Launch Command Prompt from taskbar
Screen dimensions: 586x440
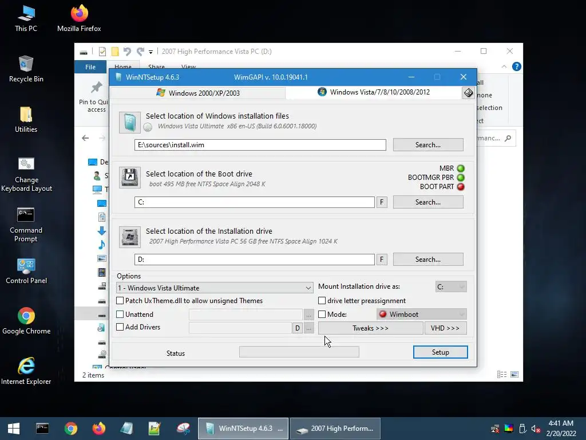click(42, 429)
